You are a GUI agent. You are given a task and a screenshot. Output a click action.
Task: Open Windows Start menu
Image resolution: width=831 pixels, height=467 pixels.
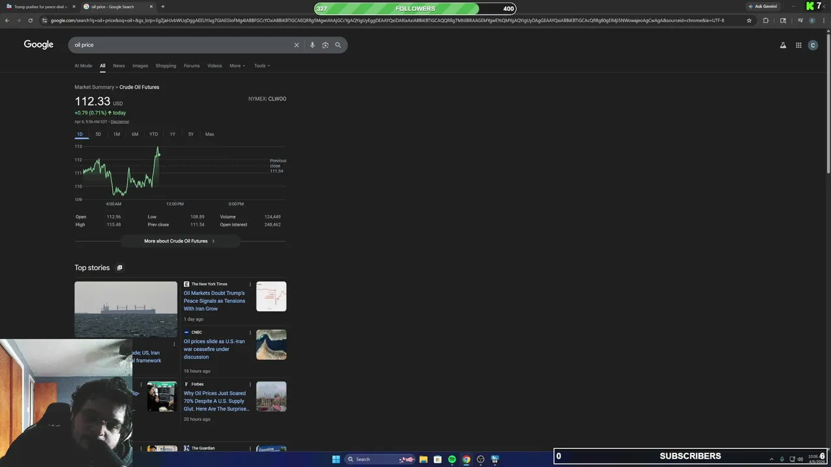tap(336, 459)
